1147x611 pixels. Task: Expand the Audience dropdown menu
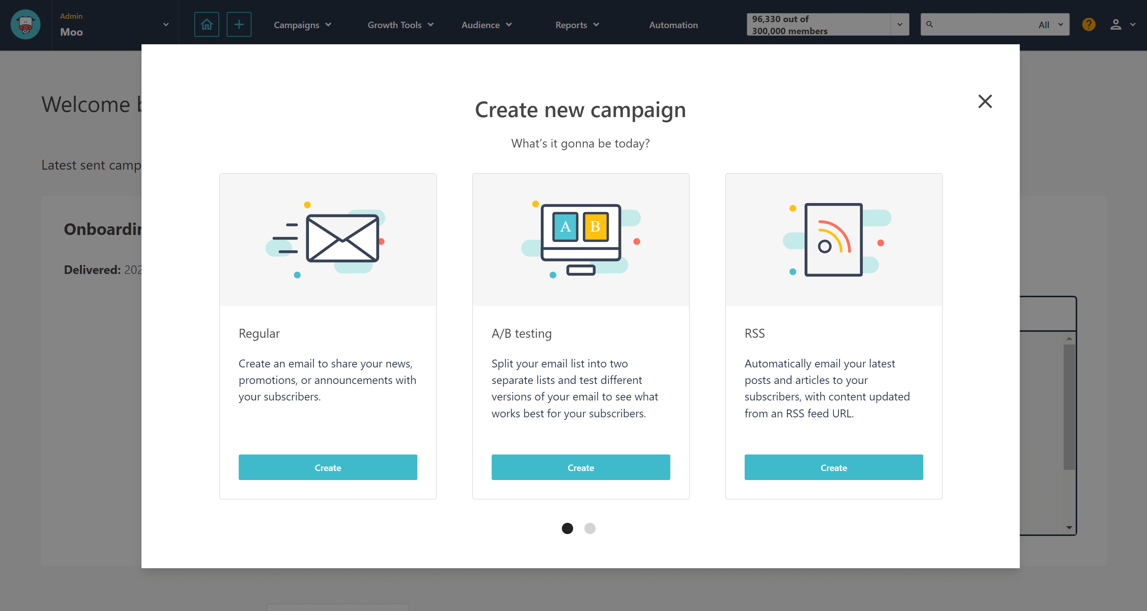click(486, 25)
